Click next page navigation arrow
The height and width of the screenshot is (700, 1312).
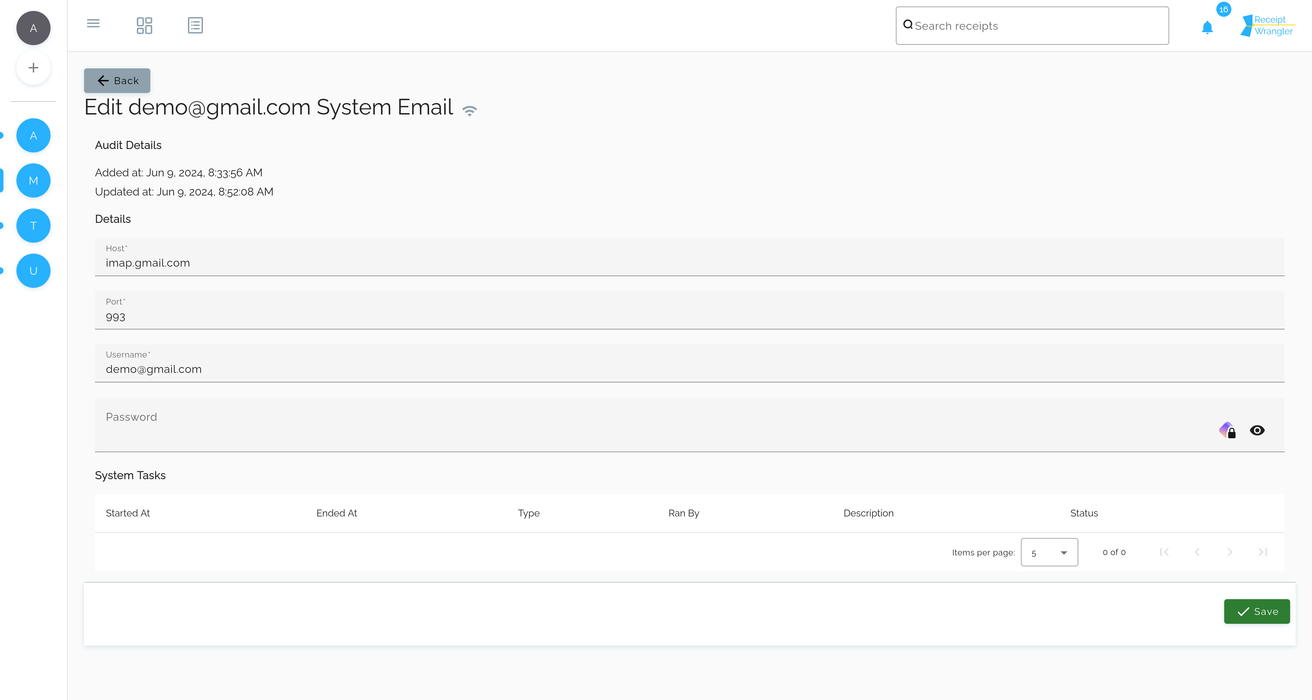[x=1230, y=551]
